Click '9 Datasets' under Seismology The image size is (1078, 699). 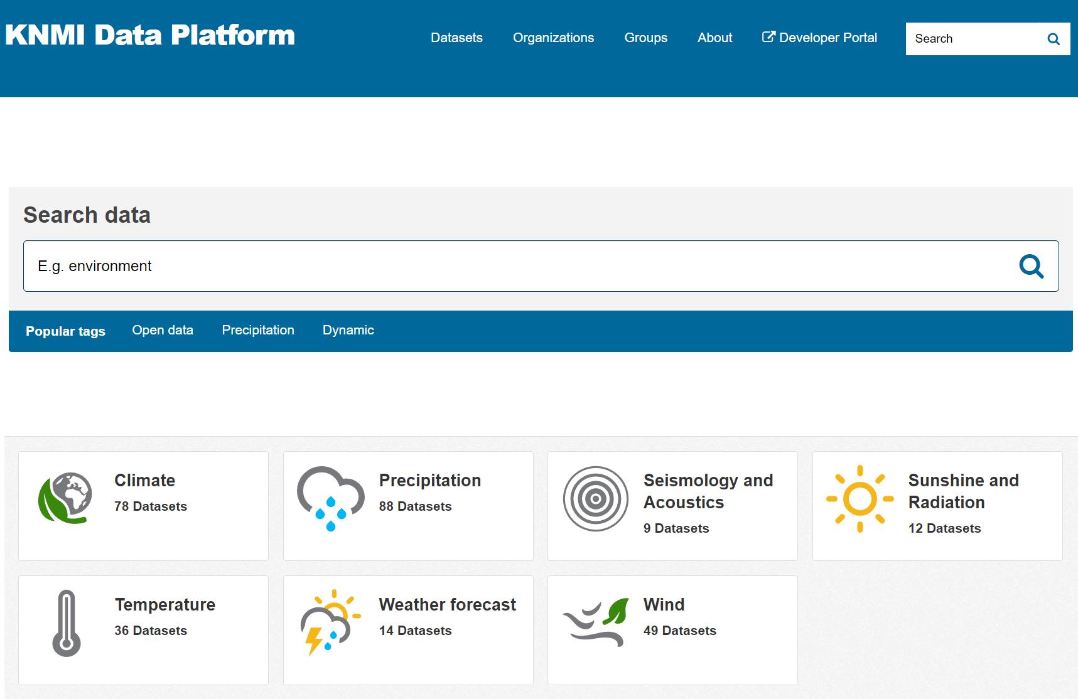pyautogui.click(x=676, y=528)
